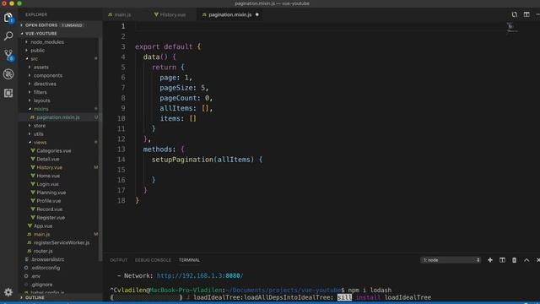The height and width of the screenshot is (304, 540).
Task: Click the '1 UNSAVED' badge in Open Editors
Action: pos(72,25)
